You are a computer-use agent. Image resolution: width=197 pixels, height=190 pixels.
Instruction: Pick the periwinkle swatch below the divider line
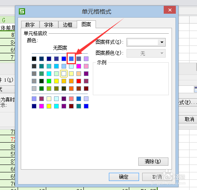click(x=34, y=99)
